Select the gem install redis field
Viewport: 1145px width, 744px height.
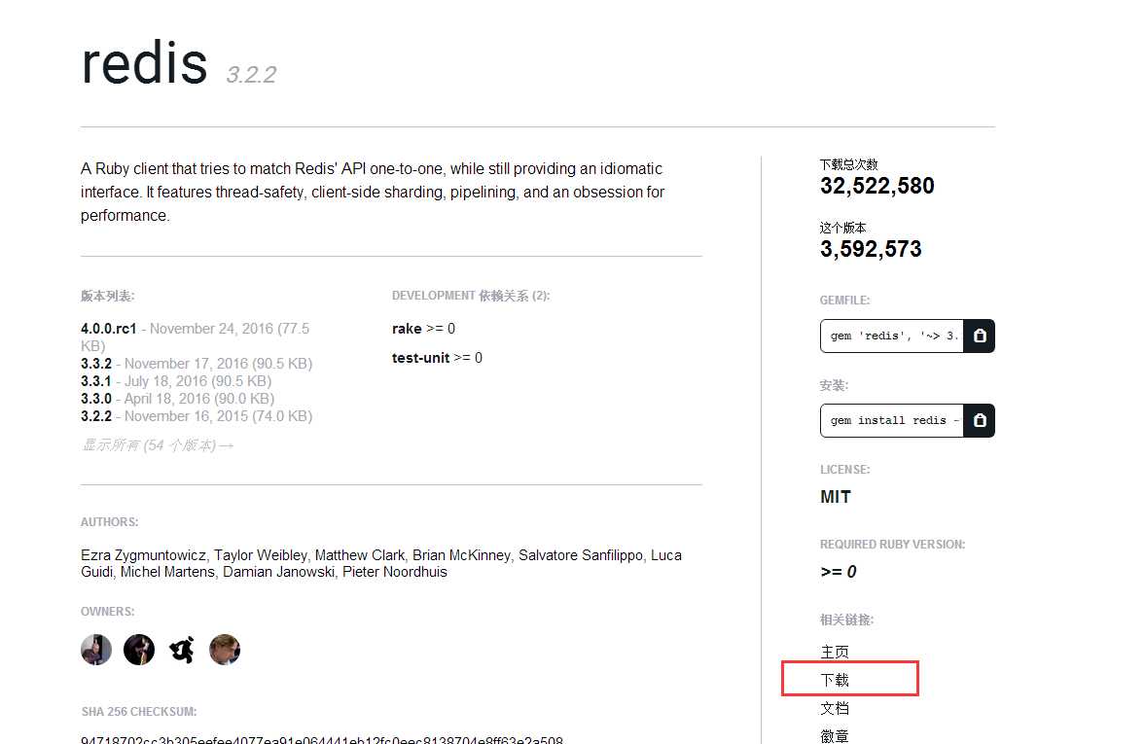(892, 420)
